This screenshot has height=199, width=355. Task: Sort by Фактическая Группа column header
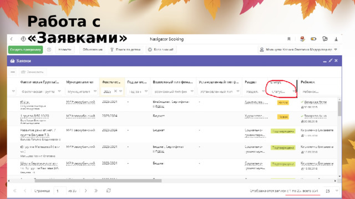tap(39, 82)
